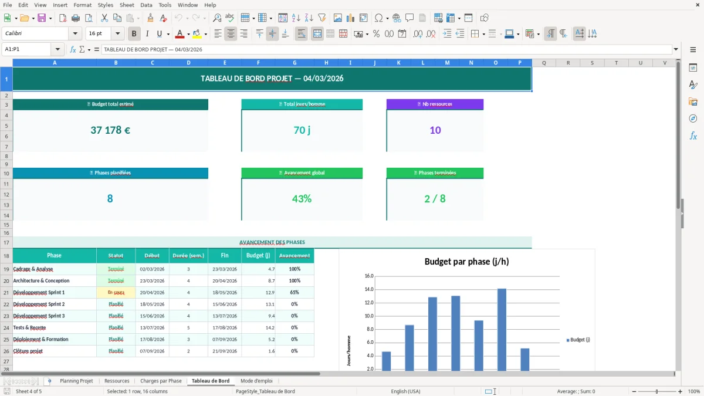Toggle Merge and Center Cells button

(x=317, y=34)
